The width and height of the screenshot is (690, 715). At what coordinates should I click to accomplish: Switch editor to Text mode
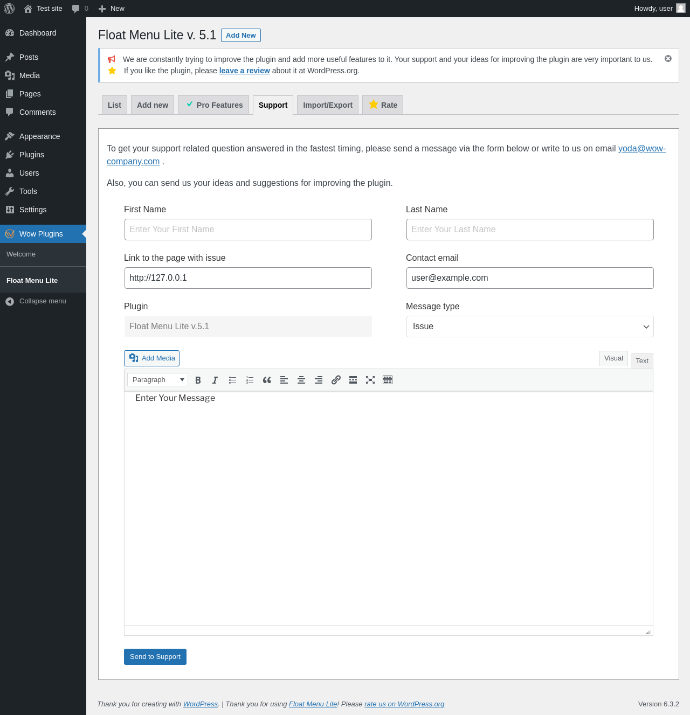pyautogui.click(x=642, y=361)
